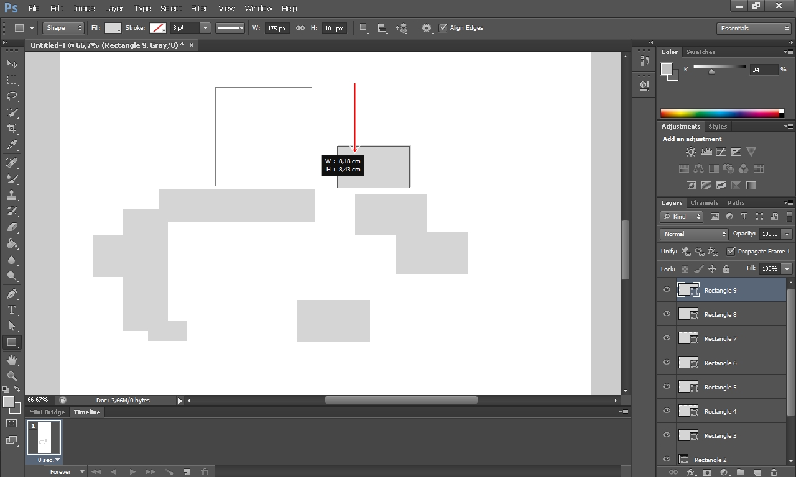Switch to the Channels tab
Image resolution: width=796 pixels, height=477 pixels.
(x=704, y=203)
